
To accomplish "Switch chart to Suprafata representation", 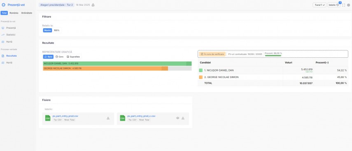I will (73, 57).
